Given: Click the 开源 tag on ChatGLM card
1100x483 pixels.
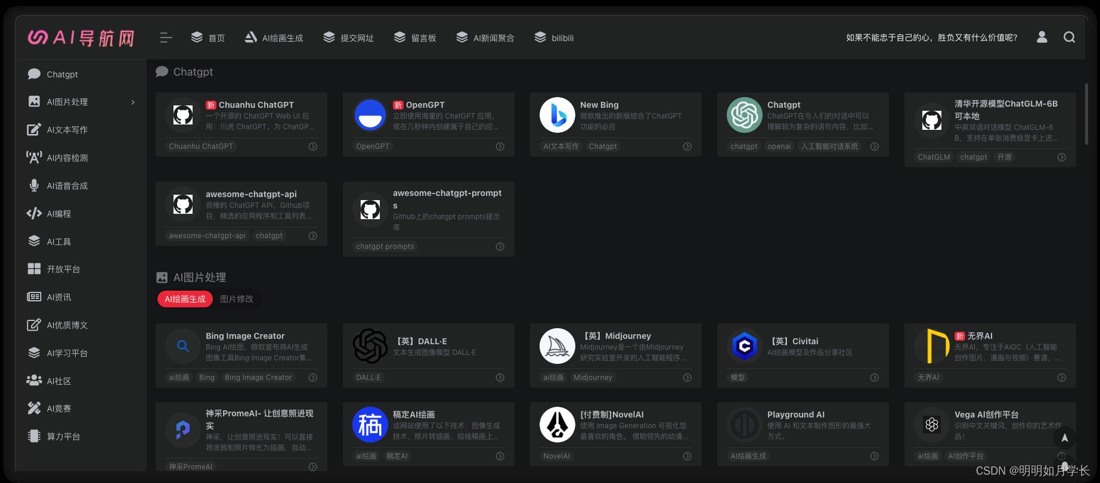Looking at the screenshot, I should (x=1005, y=157).
